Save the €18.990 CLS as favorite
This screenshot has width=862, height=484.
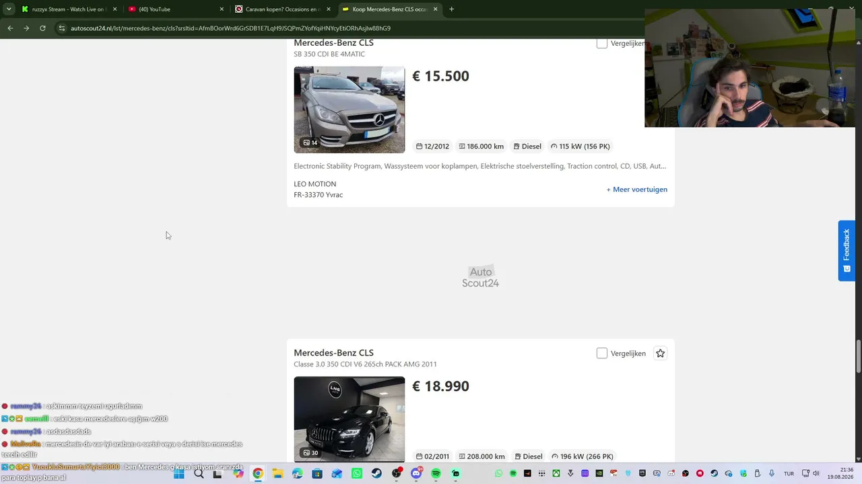click(x=660, y=354)
